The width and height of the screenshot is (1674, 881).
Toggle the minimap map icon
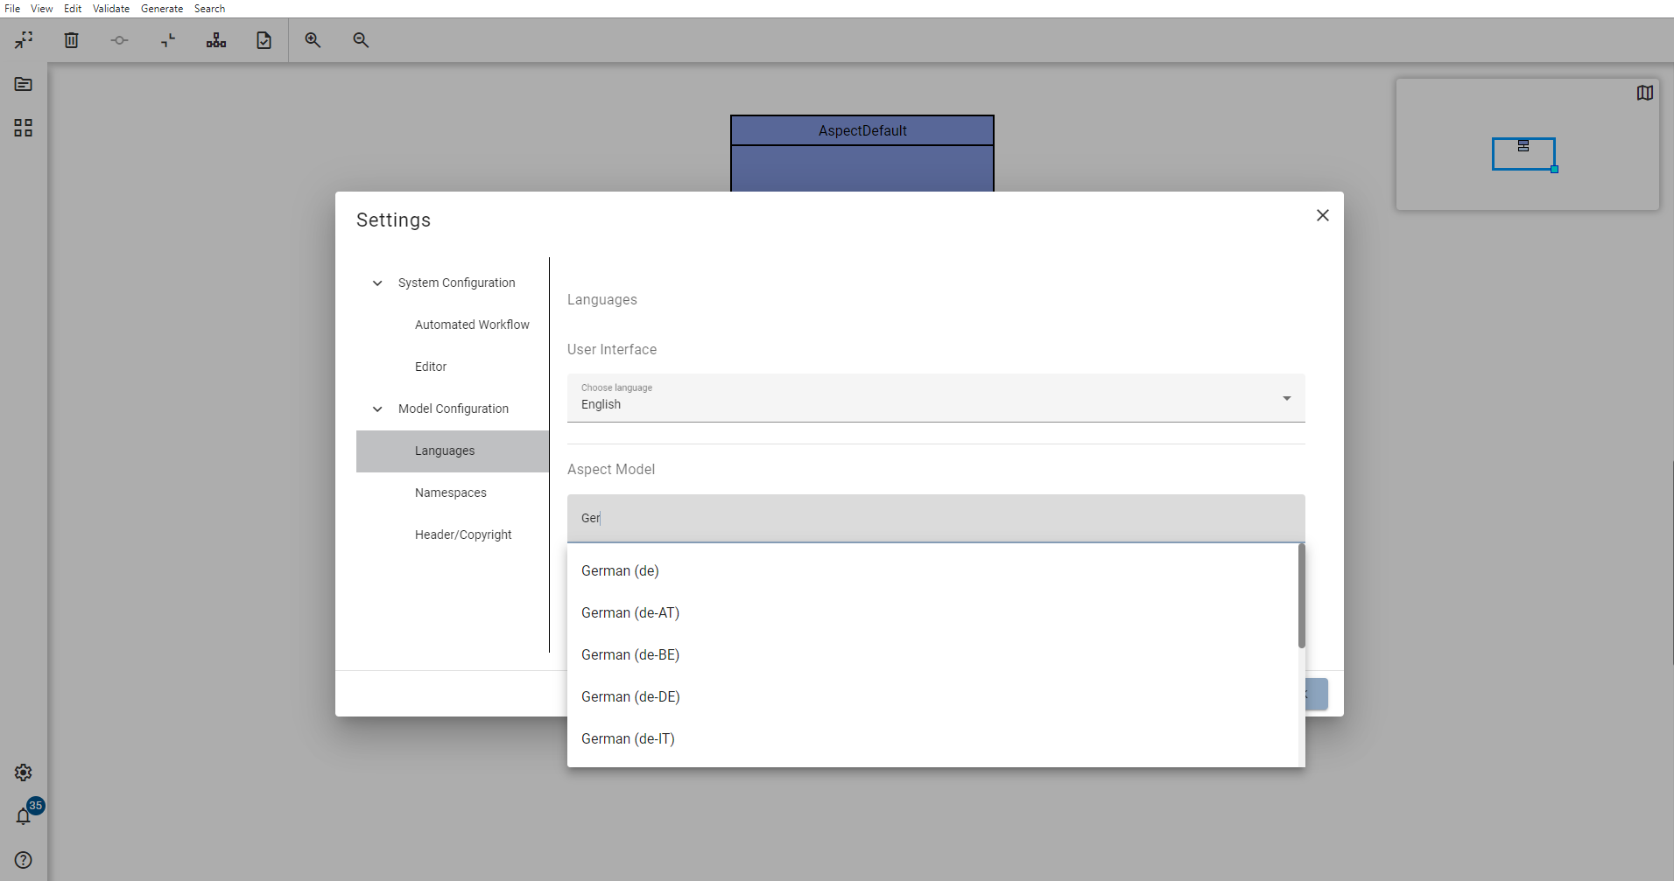1644,93
